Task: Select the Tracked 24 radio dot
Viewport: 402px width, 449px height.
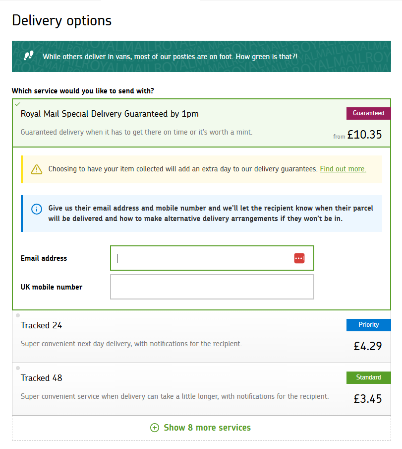Action: 18,315
